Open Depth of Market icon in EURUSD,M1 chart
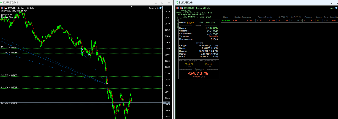Image resolution: width=338 pixels, height=119 pixels. [x=6, y=8]
